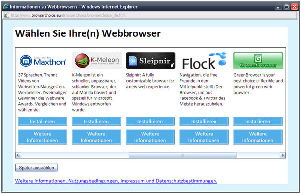Click the K-Meleon browser logo
This screenshot has height=194, width=301.
point(97,61)
